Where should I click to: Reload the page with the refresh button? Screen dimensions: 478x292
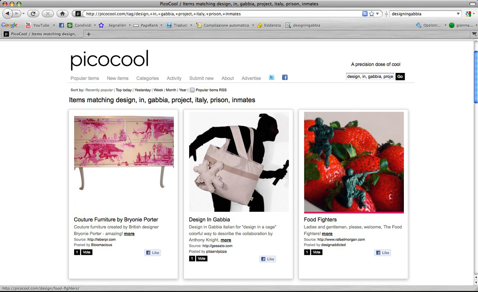(33, 14)
